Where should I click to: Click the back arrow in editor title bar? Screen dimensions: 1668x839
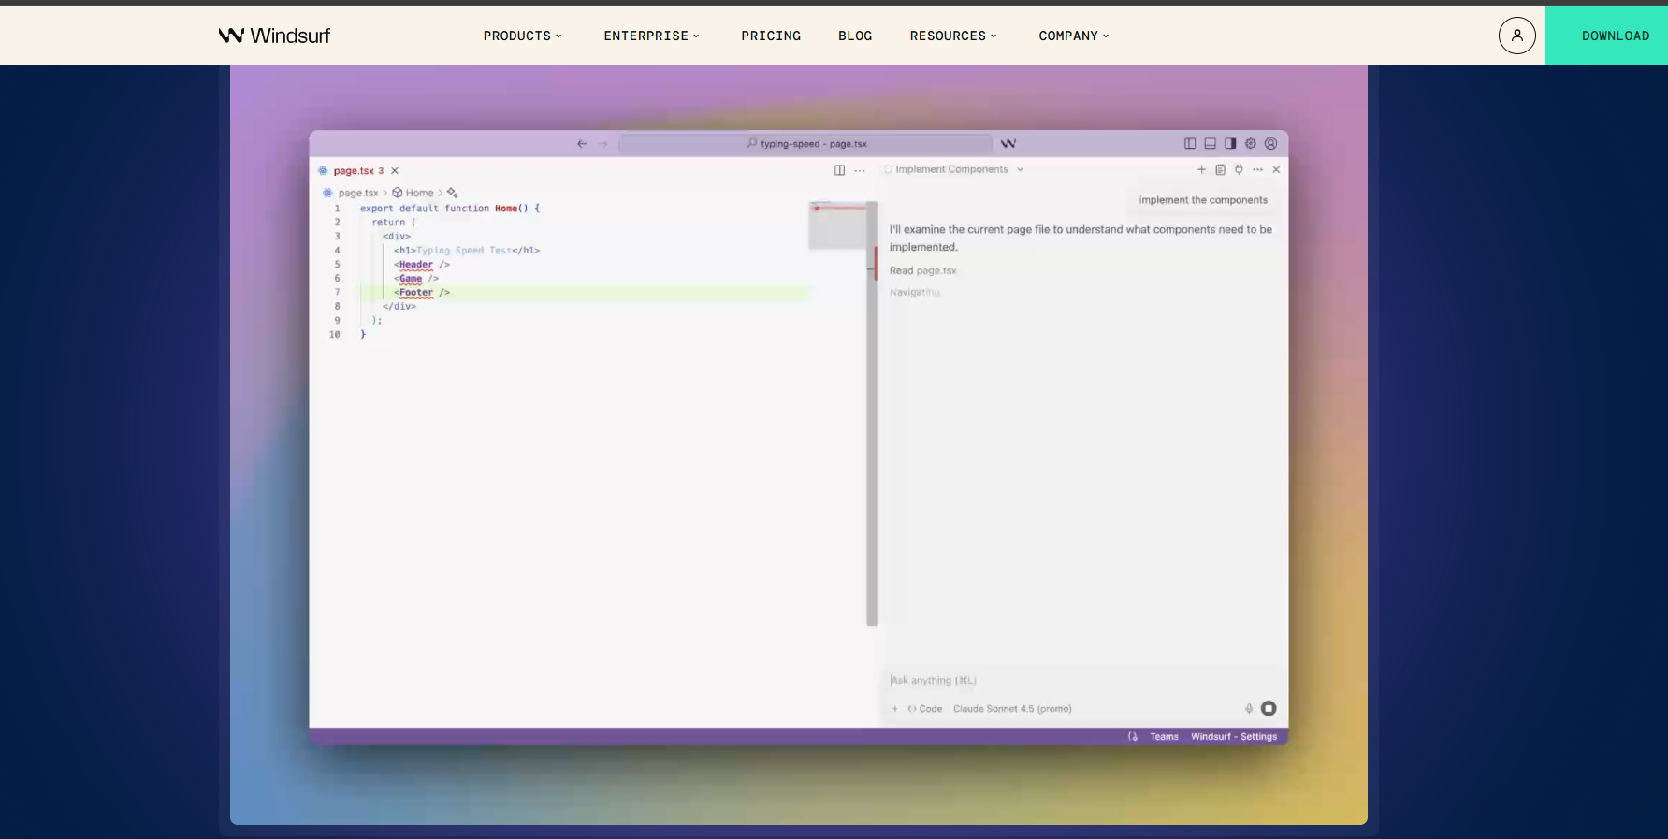coord(582,144)
